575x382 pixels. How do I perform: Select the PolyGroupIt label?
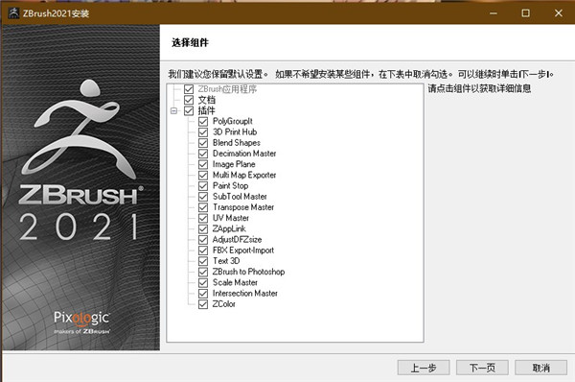point(233,121)
